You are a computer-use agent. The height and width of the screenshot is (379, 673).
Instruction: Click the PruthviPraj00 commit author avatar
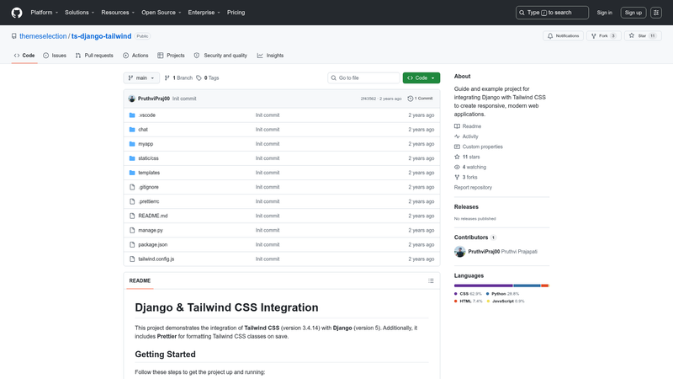pos(132,99)
